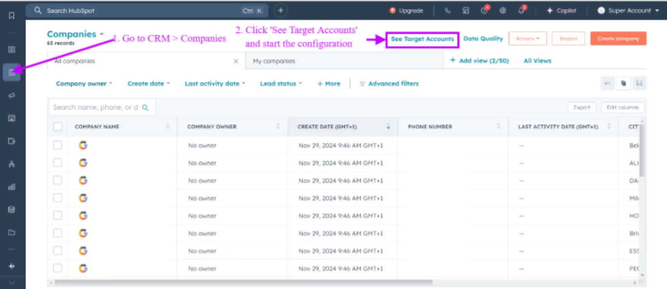Click the undo view changes icon
667x289 pixels.
coord(607,84)
